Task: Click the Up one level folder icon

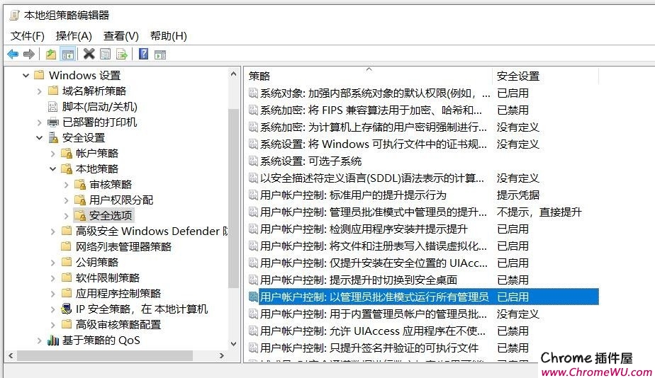Action: point(51,54)
